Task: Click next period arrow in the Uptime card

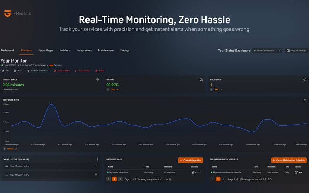Action: (118, 90)
